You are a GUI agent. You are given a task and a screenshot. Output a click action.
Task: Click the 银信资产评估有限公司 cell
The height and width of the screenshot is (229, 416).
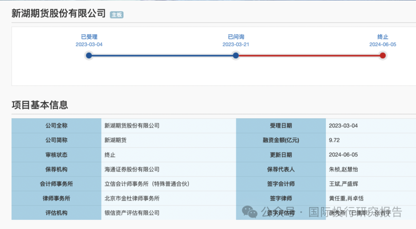[169, 213]
